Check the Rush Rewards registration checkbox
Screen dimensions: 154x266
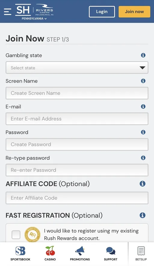16,235
